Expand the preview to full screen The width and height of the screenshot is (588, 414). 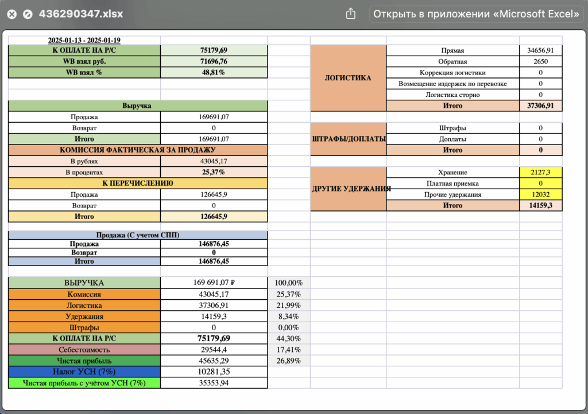click(x=28, y=14)
